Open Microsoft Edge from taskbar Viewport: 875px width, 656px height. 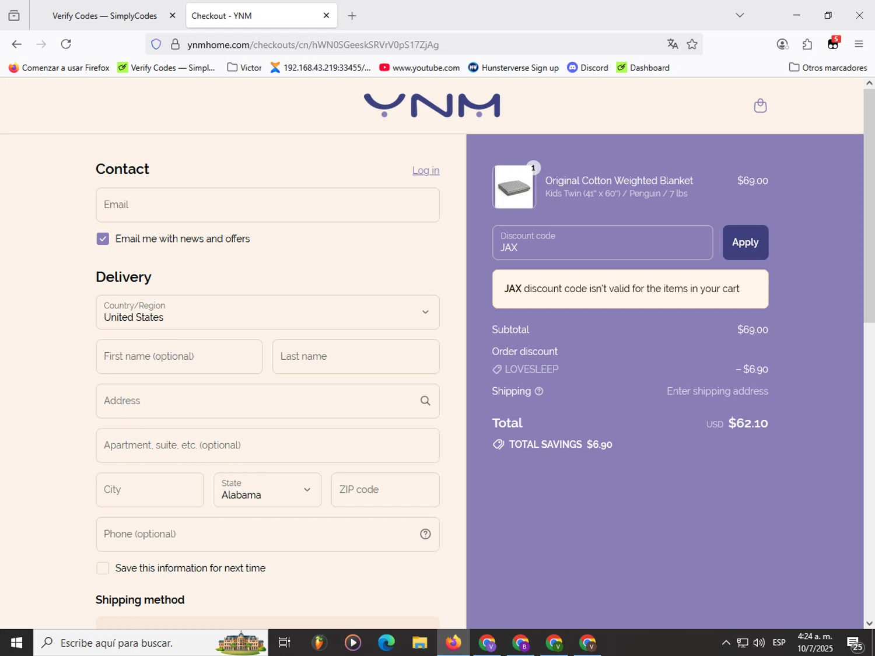tap(386, 643)
